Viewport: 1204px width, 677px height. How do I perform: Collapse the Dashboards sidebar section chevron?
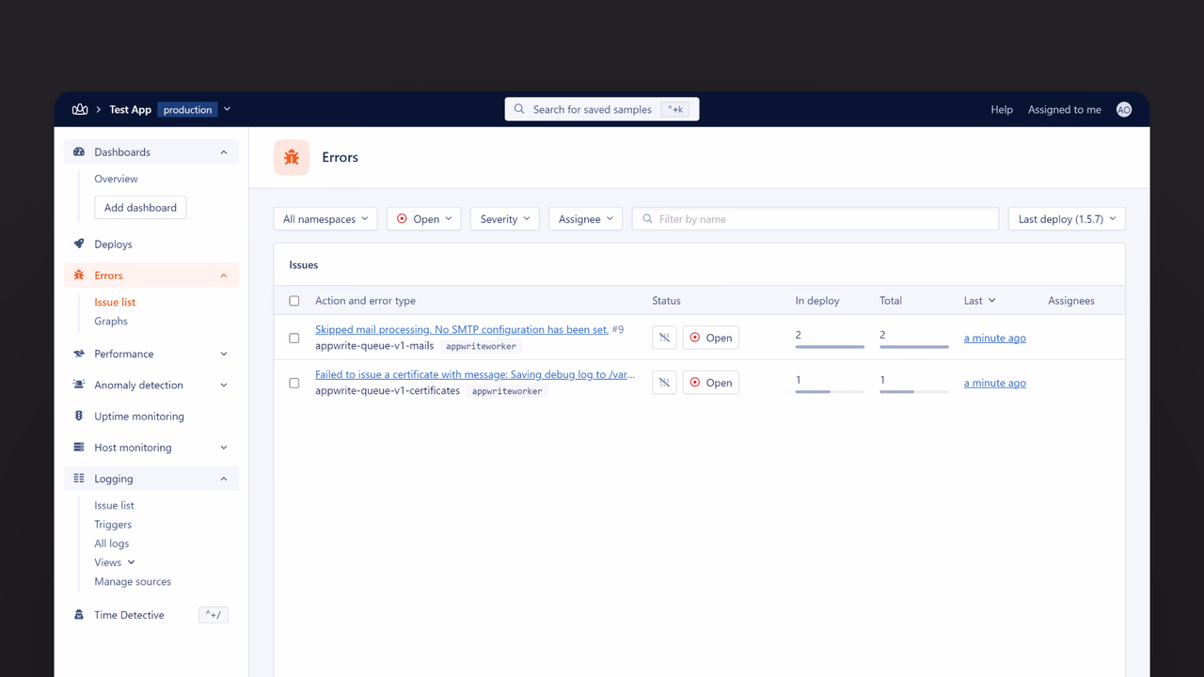click(x=224, y=152)
